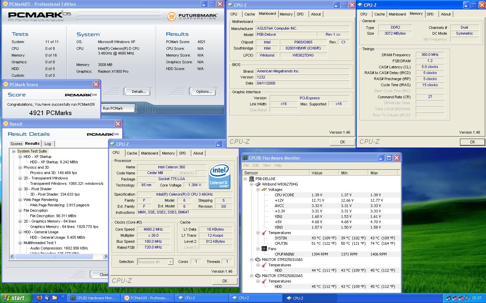The height and width of the screenshot is (303, 486).
Task: Click the system tray clock 15.37
Action: (477, 298)
